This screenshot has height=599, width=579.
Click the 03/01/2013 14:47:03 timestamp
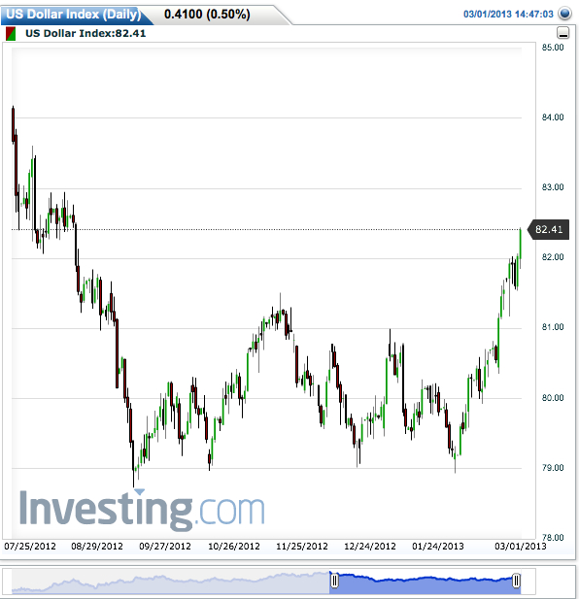508,15
